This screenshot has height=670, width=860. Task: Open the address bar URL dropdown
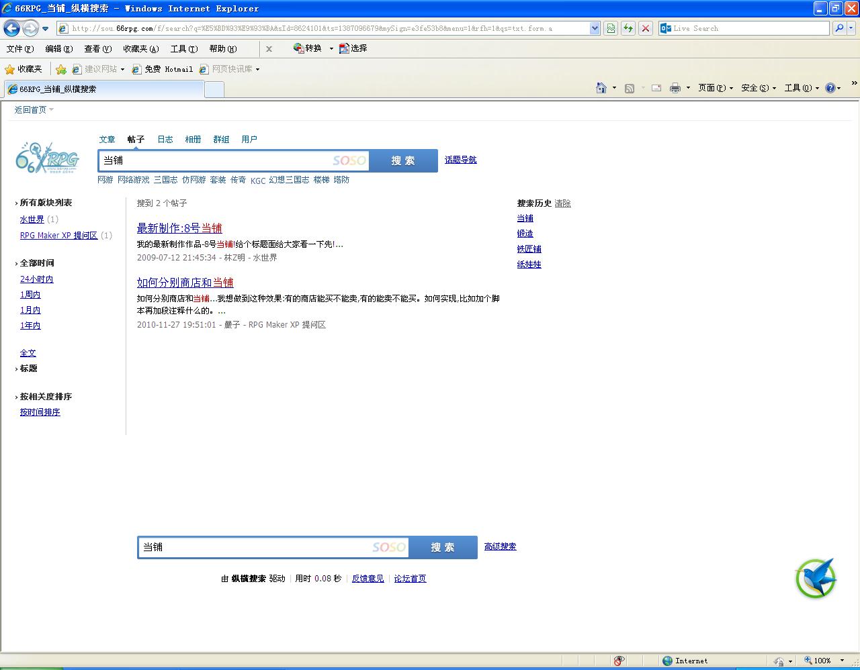pyautogui.click(x=595, y=28)
